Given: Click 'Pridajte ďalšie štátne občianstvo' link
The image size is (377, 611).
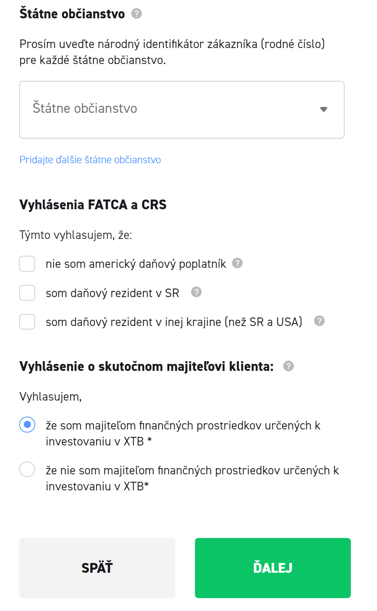Looking at the screenshot, I should [x=90, y=160].
